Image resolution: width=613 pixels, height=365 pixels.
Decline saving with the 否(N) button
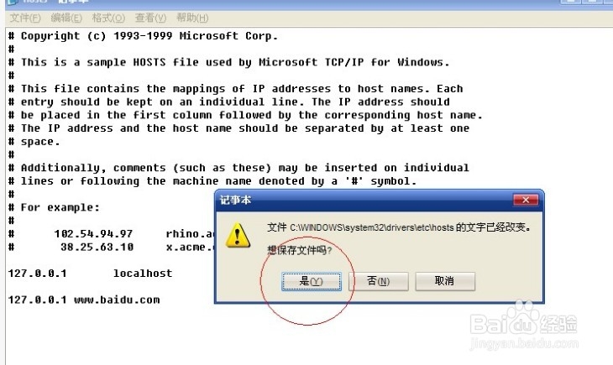point(379,281)
